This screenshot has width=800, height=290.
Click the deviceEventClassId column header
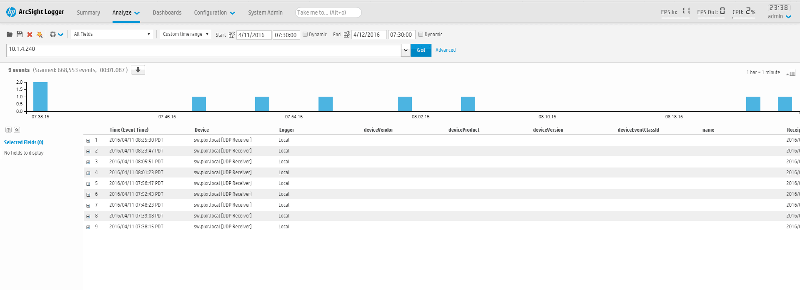point(639,130)
